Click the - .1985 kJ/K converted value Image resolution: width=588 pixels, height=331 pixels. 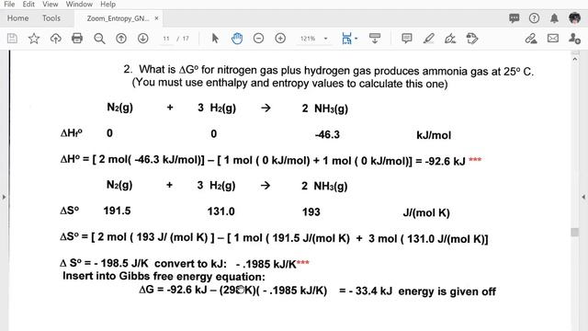266,264
